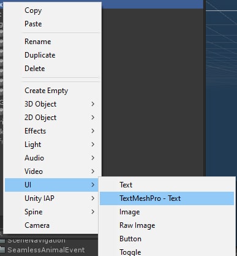
Task: Choose Camera from the context menu
Action: click(52, 225)
